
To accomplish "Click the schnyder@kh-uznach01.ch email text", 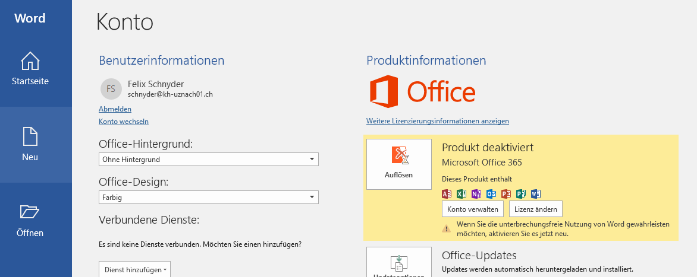I will 170,94.
